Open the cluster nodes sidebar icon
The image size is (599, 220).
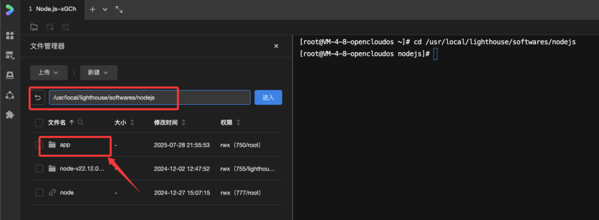pyautogui.click(x=10, y=95)
